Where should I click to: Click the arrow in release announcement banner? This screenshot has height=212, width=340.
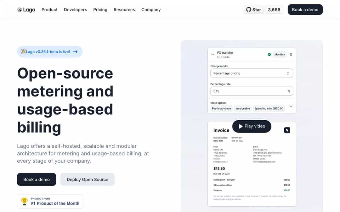(75, 52)
